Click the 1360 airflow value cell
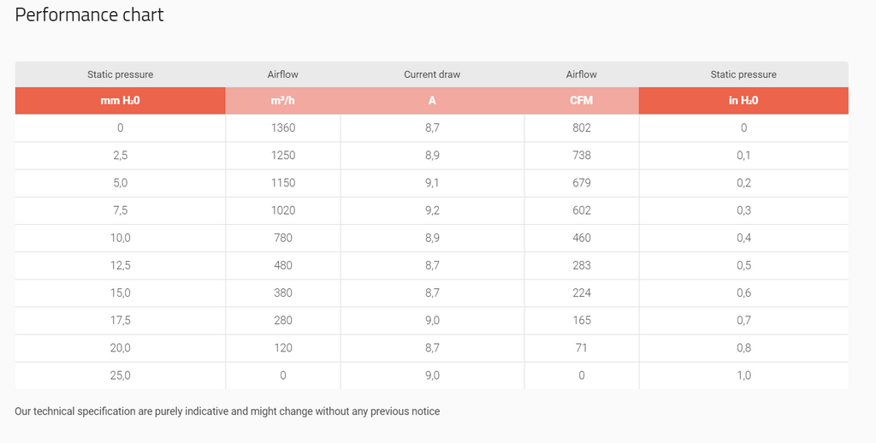Viewport: 876px width, 443px height. (282, 128)
